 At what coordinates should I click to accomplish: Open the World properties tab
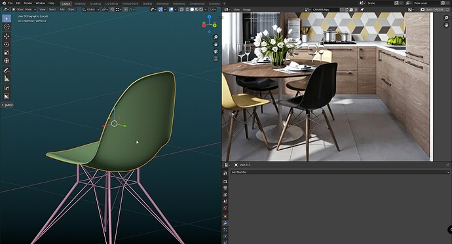pyautogui.click(x=225, y=208)
